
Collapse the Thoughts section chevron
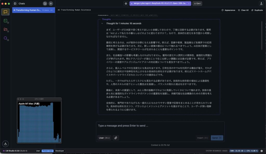click(x=102, y=23)
